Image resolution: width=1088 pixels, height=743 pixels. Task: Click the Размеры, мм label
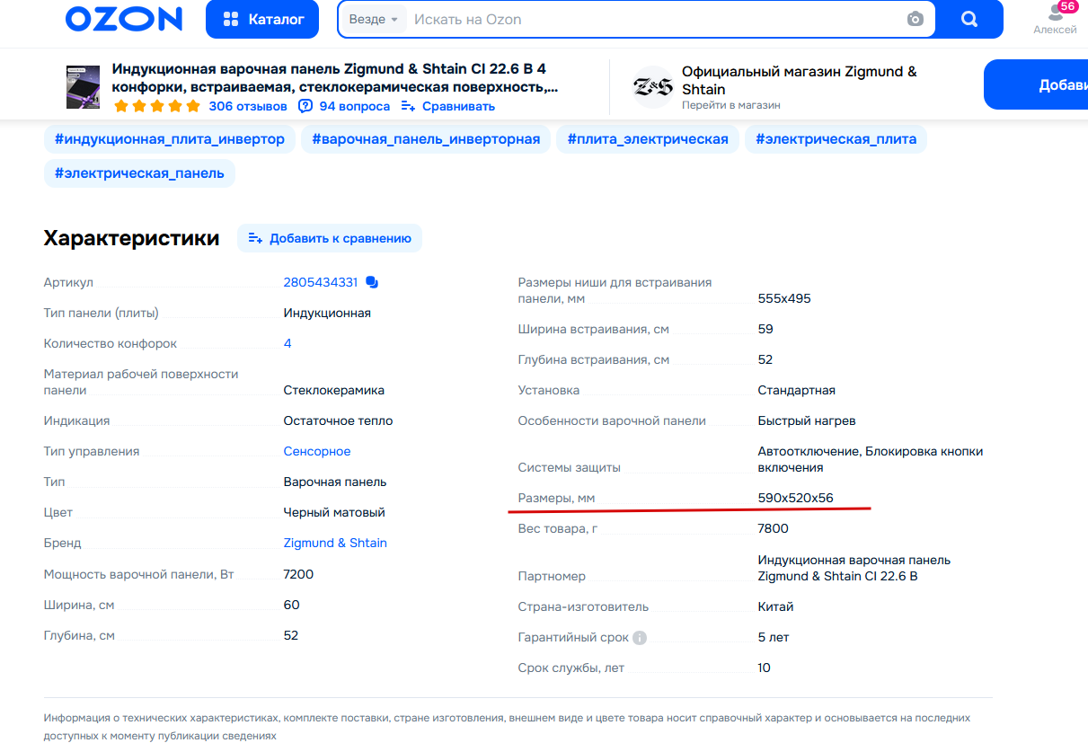click(x=557, y=498)
